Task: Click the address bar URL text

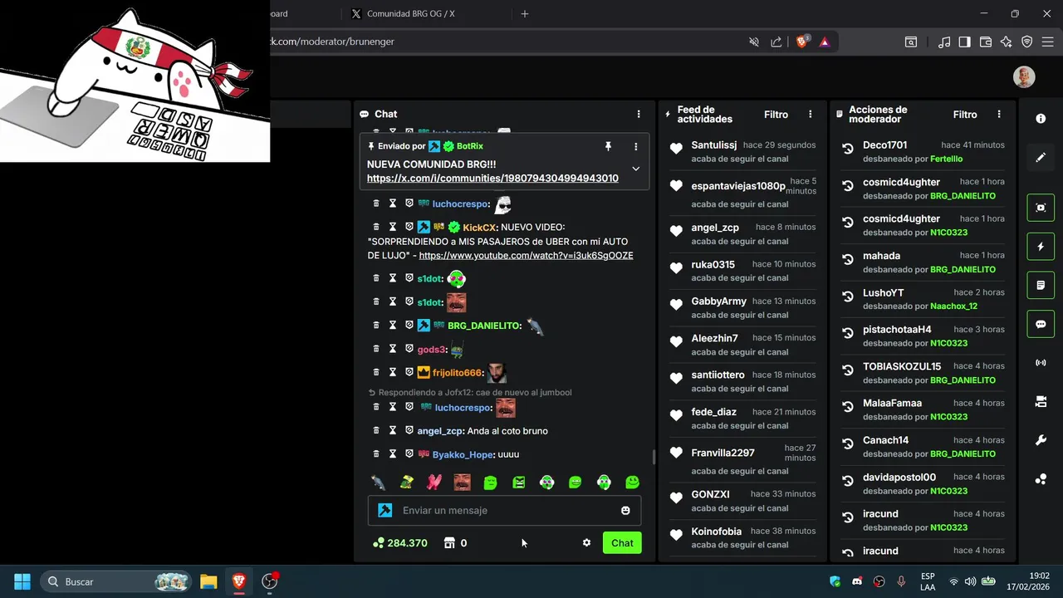Action: click(x=332, y=42)
